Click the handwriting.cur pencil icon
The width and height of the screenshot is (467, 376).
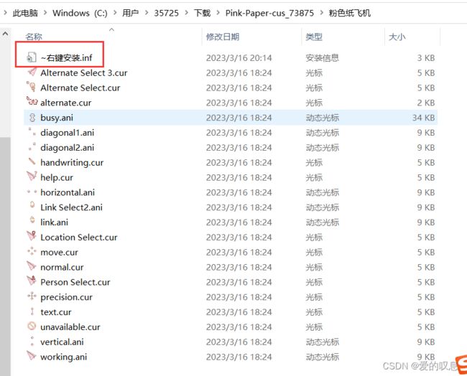pos(32,161)
